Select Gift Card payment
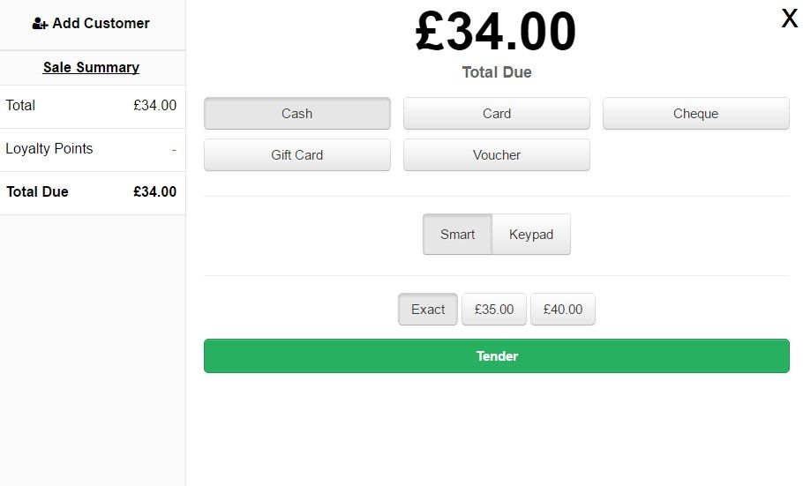Screen dimensions: 803x486 [x=297, y=154]
